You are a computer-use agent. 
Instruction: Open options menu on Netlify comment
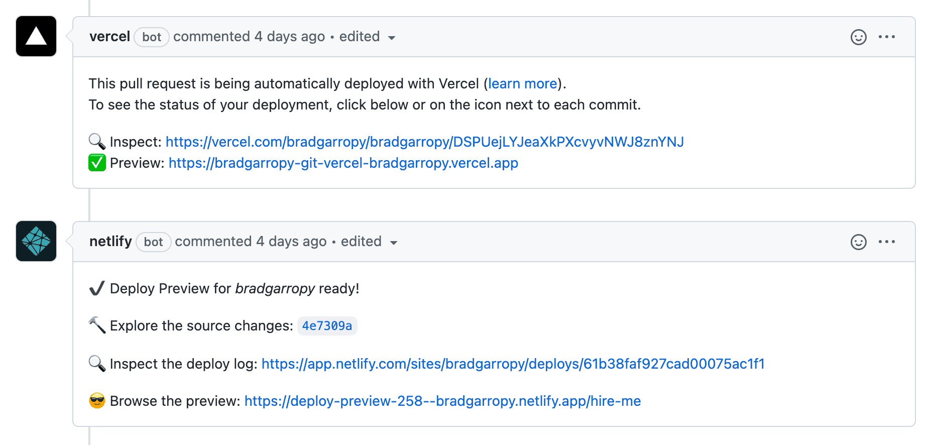click(x=886, y=242)
